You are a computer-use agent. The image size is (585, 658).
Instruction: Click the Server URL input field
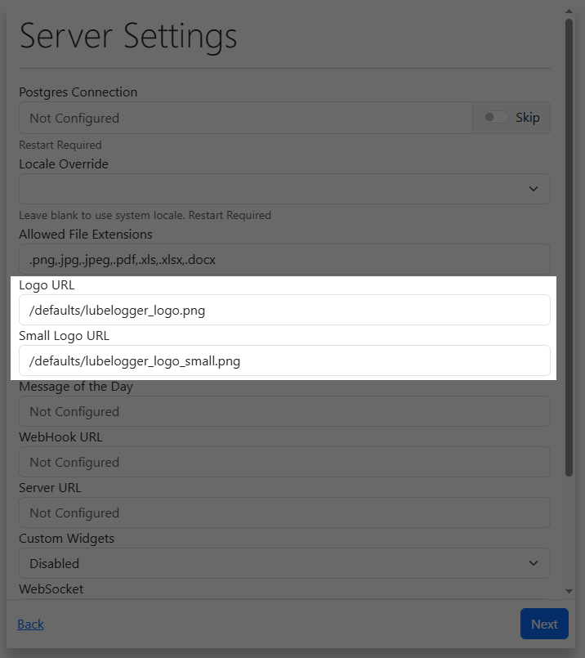284,513
